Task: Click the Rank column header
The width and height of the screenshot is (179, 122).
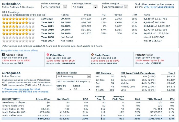Action: (147, 15)
